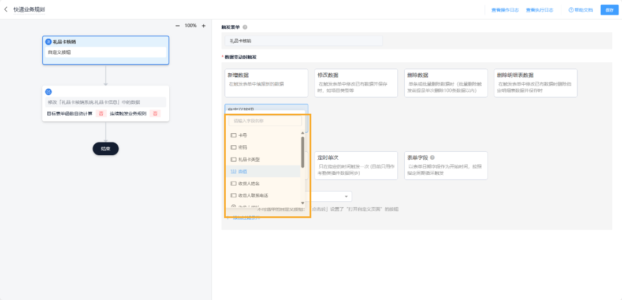Click the minus zoom-out icon on canvas

pyautogui.click(x=177, y=26)
